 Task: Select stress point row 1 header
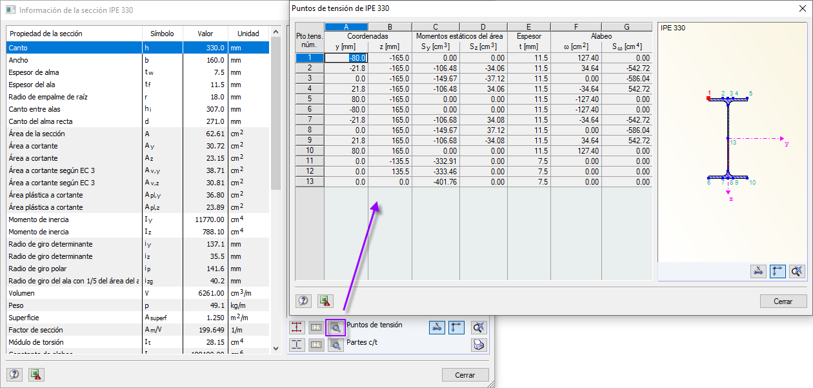[310, 58]
